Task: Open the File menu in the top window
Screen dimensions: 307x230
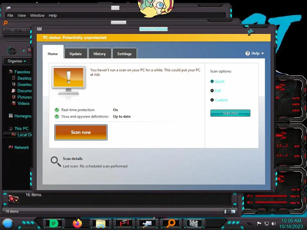Action: click(x=10, y=15)
